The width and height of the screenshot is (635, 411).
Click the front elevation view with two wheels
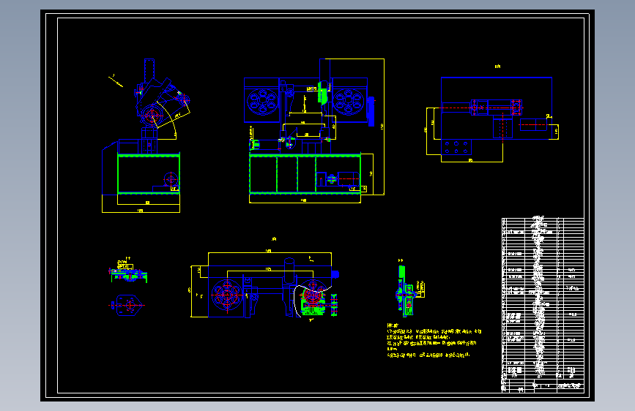314,131
